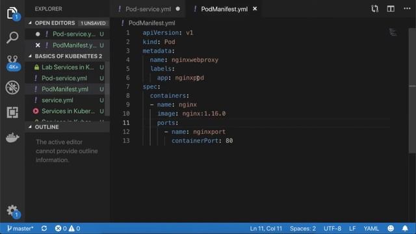
Task: Change file encoding UTF-8
Action: (x=332, y=228)
